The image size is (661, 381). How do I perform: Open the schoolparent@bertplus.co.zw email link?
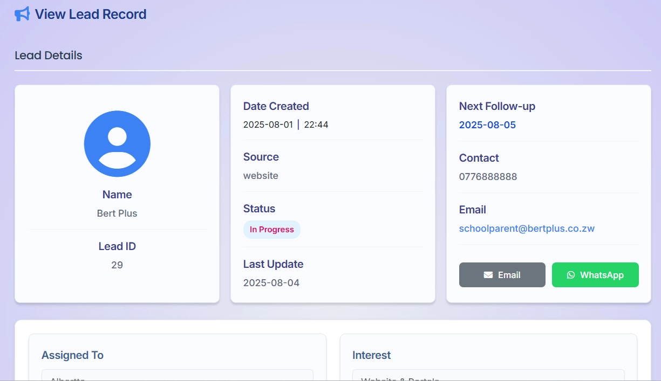tap(527, 228)
